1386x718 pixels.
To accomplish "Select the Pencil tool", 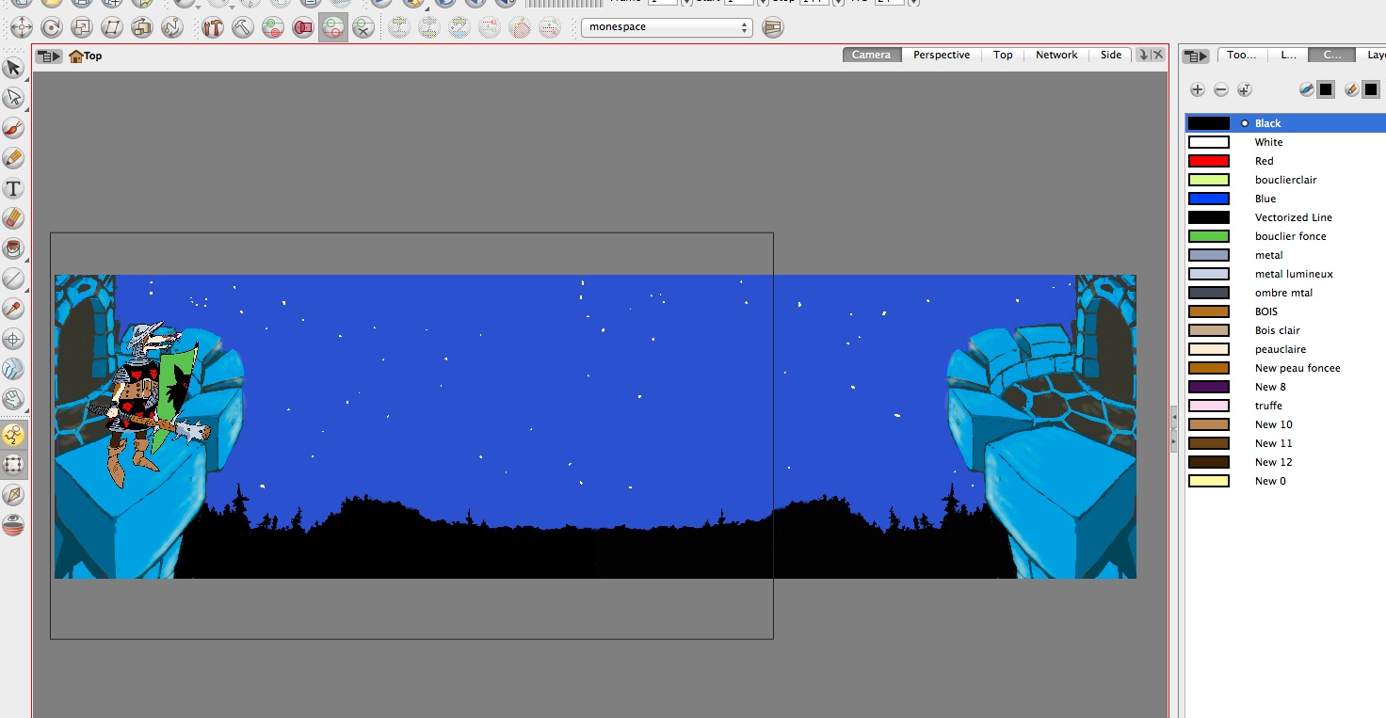I will (13, 158).
